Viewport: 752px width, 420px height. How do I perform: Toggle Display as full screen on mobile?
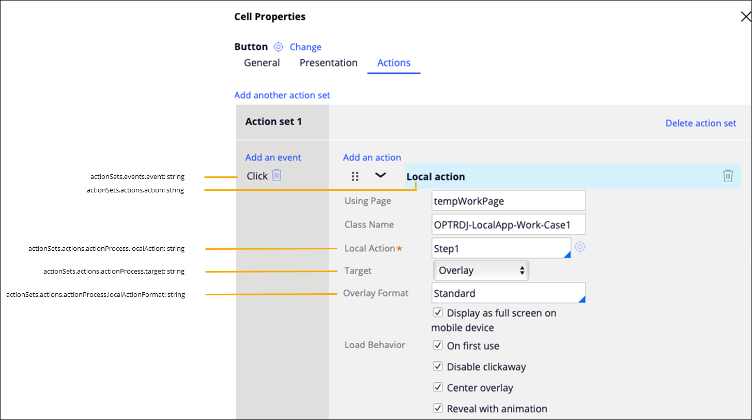(438, 312)
